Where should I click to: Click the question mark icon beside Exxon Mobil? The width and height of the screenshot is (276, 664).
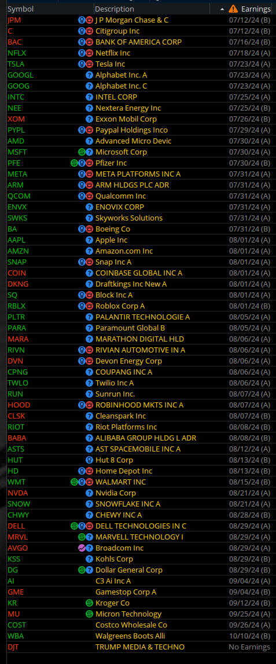point(89,119)
